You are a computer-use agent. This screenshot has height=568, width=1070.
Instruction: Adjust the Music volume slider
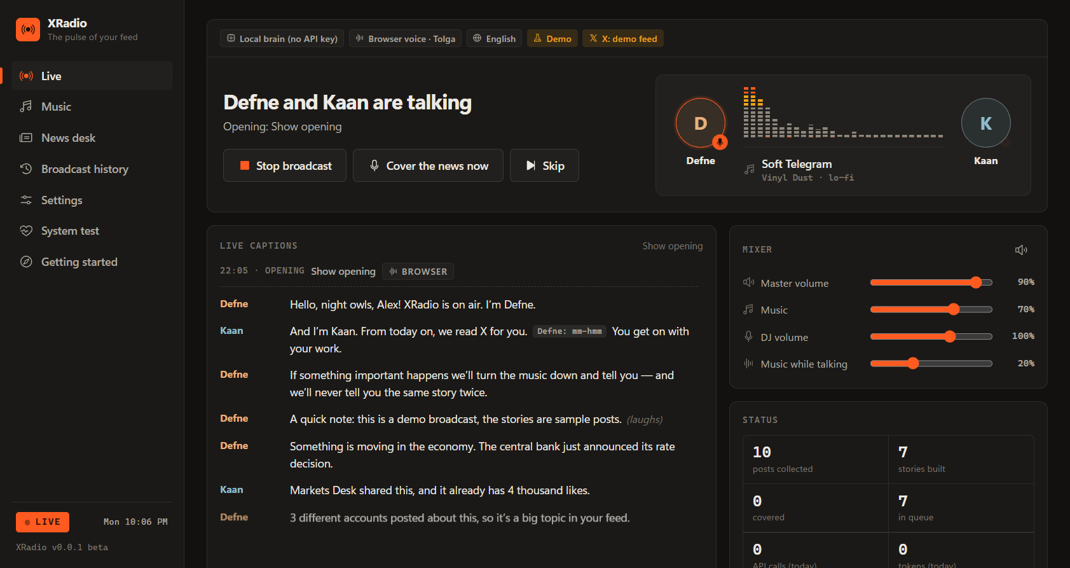pos(931,310)
